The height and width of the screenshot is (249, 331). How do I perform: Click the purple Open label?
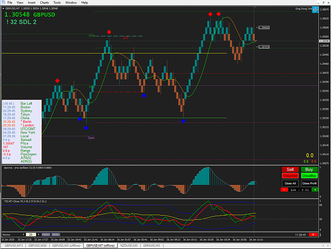coord(91,138)
